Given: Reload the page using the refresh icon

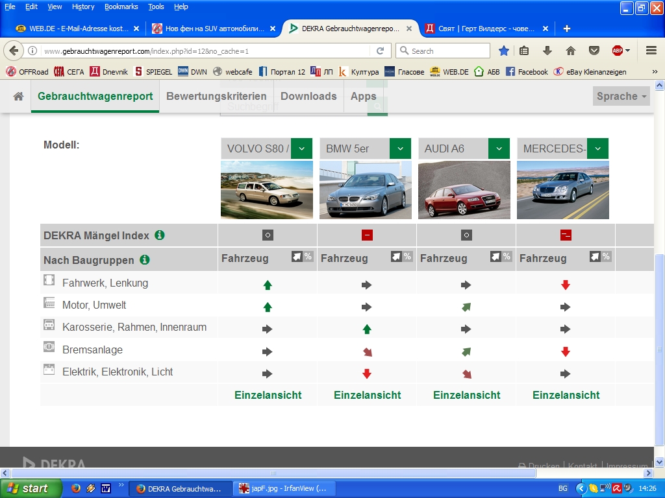Looking at the screenshot, I should point(381,51).
